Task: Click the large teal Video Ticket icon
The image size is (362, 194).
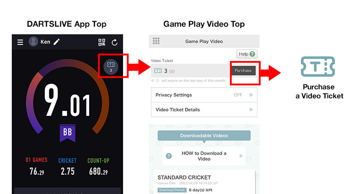Action: (x=318, y=66)
